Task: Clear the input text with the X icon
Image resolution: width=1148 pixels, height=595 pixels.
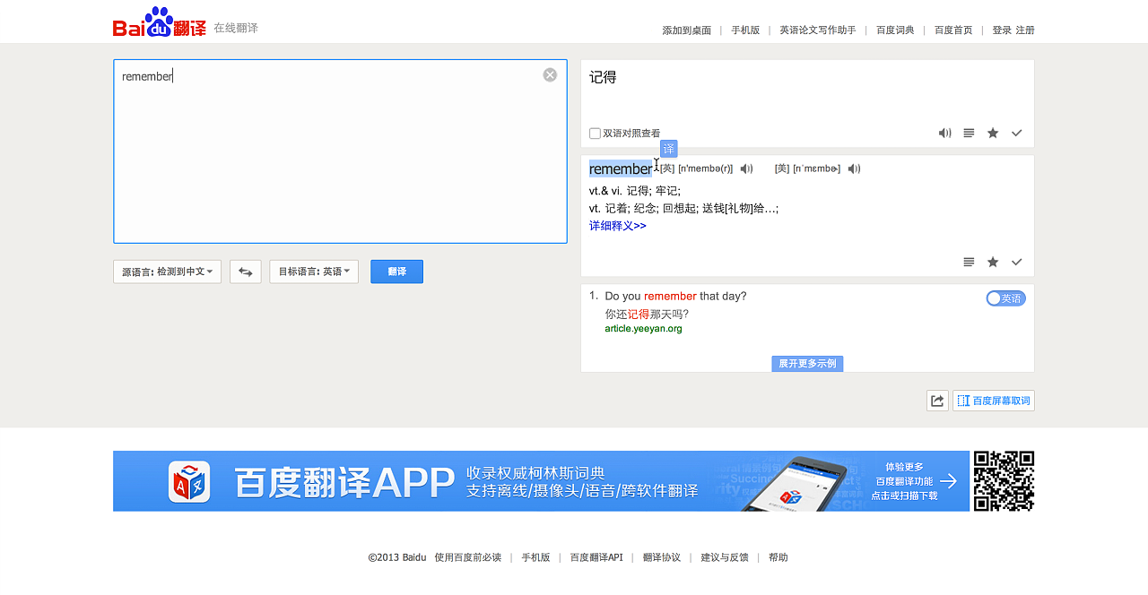Action: click(x=550, y=75)
